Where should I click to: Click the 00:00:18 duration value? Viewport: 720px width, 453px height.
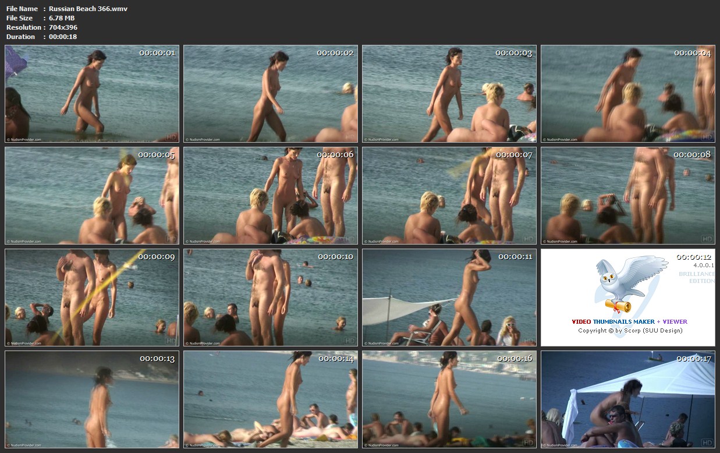coord(63,37)
